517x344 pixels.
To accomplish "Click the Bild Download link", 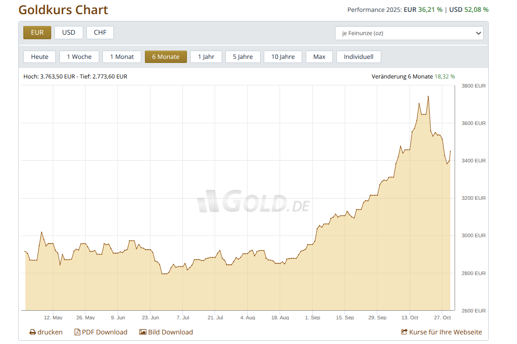I will coord(170,332).
